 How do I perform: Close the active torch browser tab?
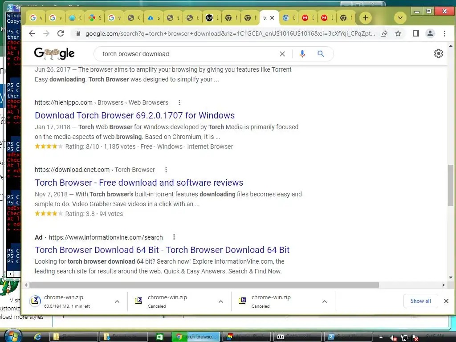point(272,18)
